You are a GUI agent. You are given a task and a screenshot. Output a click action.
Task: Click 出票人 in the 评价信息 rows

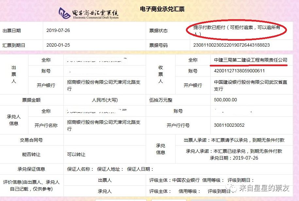105,180
